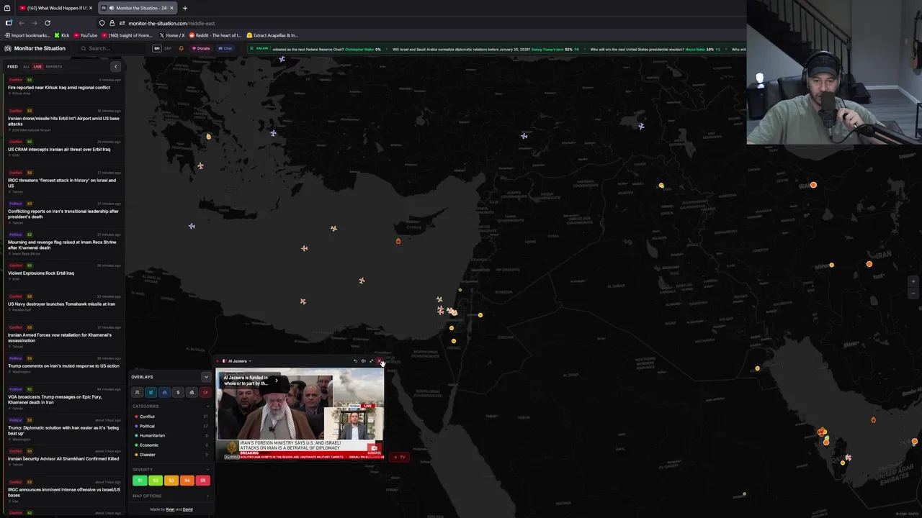Open the Kick bookmark
The image size is (922, 518).
click(x=62, y=35)
